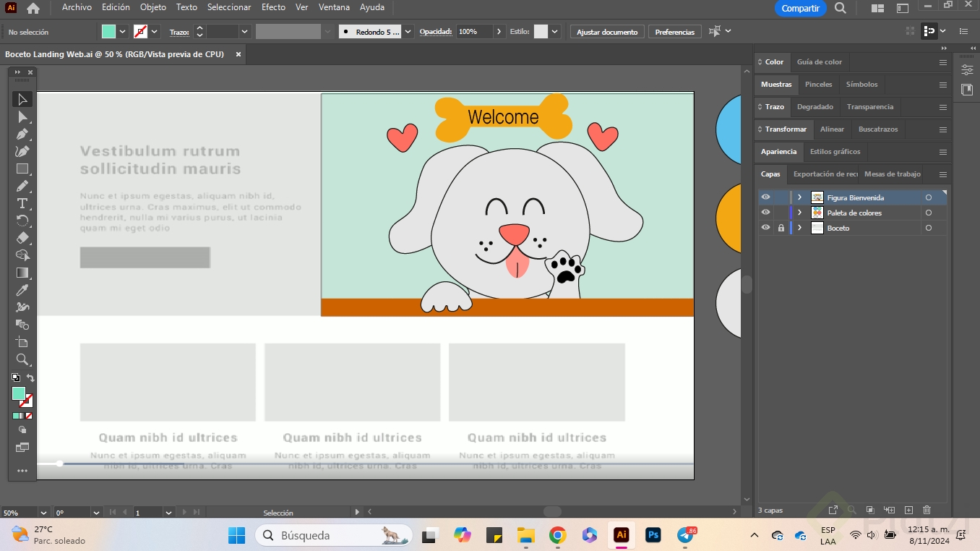This screenshot has height=551, width=980.
Task: Activate the Zoom tool
Action: coord(22,359)
